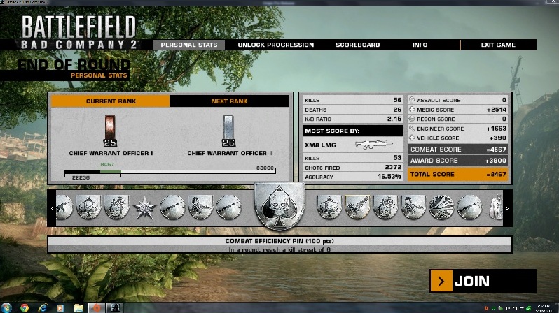Open Internet Explorer from taskbar
This screenshot has width=559, height=313.
[43, 307]
